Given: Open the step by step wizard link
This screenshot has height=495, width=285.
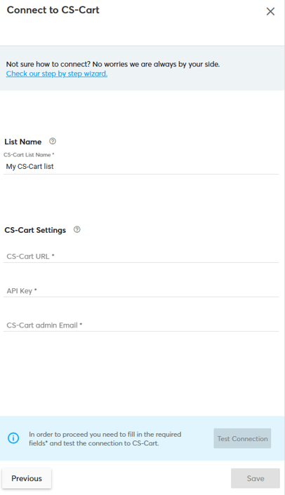Looking at the screenshot, I should click(x=57, y=74).
